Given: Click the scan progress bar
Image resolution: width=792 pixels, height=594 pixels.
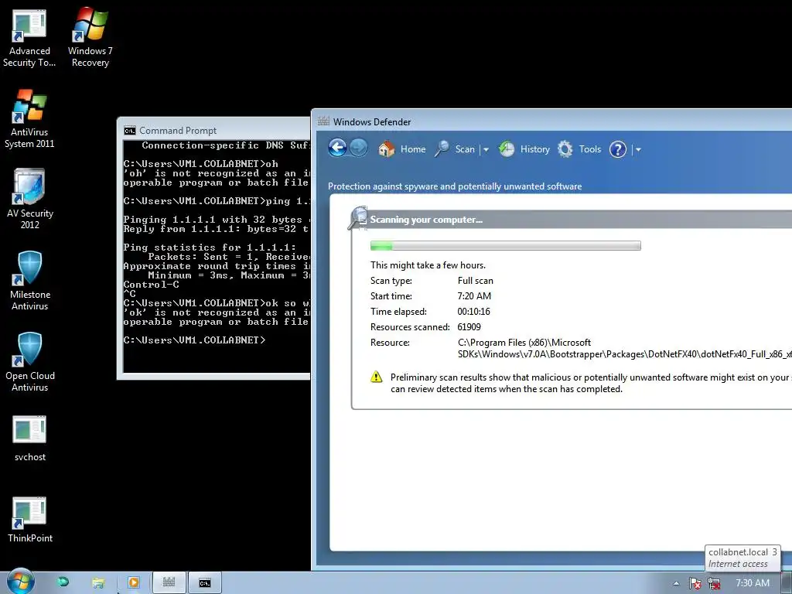Looking at the screenshot, I should pos(506,245).
